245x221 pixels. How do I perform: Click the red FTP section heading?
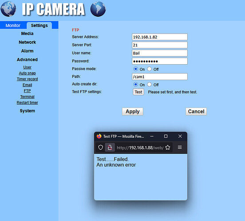[x=75, y=30]
